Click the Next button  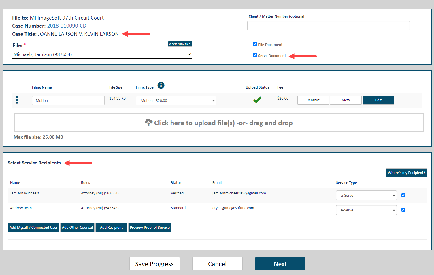coord(280,264)
